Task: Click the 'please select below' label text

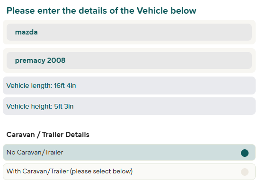Action: 101,171
